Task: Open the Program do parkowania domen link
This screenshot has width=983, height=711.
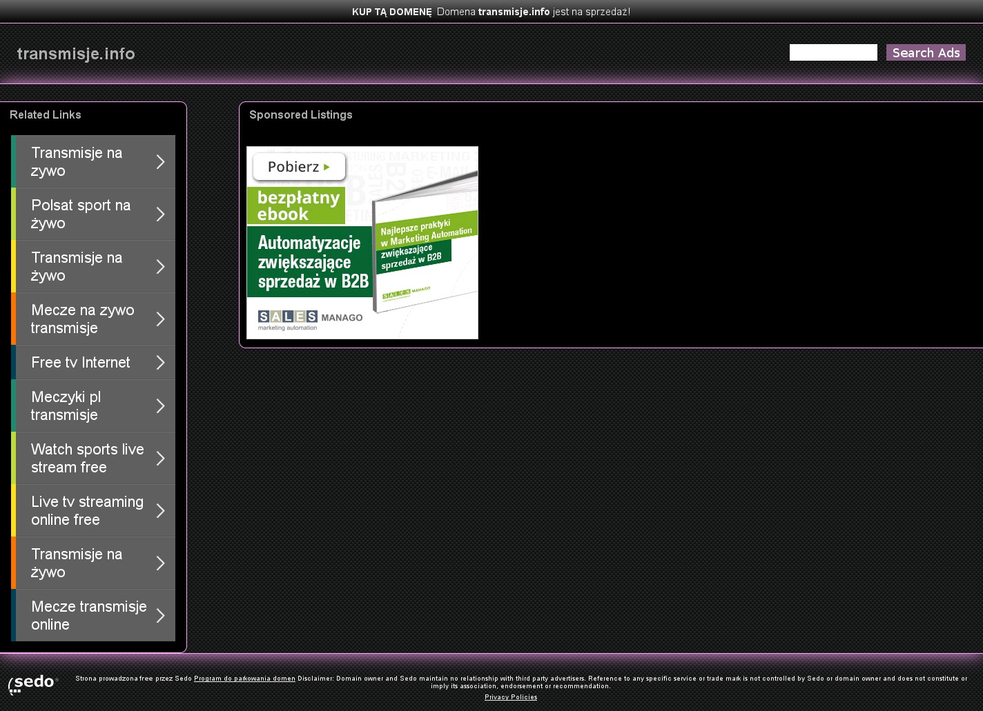Action: 244,679
